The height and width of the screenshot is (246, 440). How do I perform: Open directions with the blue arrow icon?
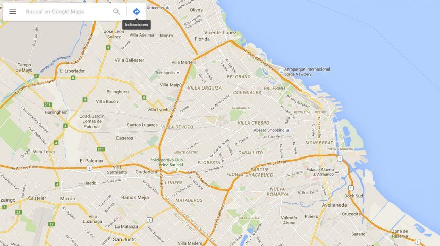[137, 12]
